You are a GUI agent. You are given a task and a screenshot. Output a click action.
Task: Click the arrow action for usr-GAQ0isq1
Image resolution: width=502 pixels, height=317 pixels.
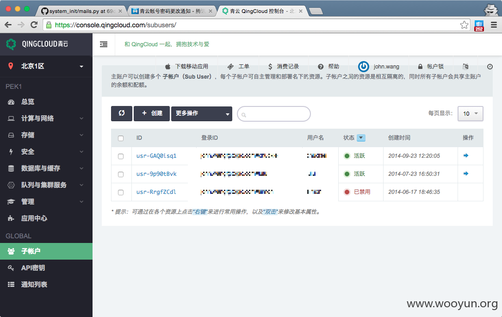[x=466, y=155]
